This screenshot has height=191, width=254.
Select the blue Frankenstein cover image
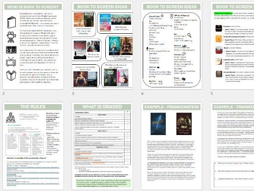[158, 124]
